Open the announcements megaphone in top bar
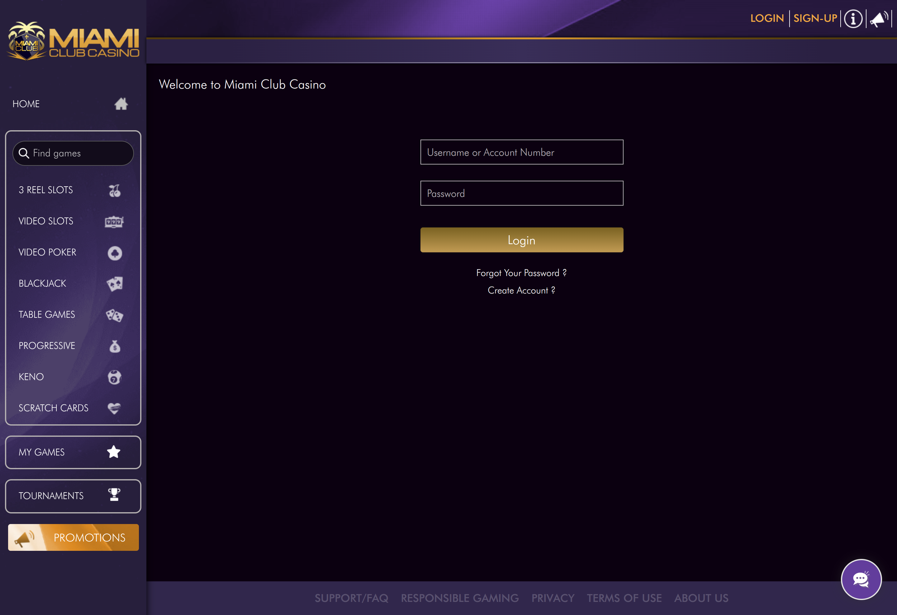This screenshot has width=897, height=615. [x=879, y=18]
